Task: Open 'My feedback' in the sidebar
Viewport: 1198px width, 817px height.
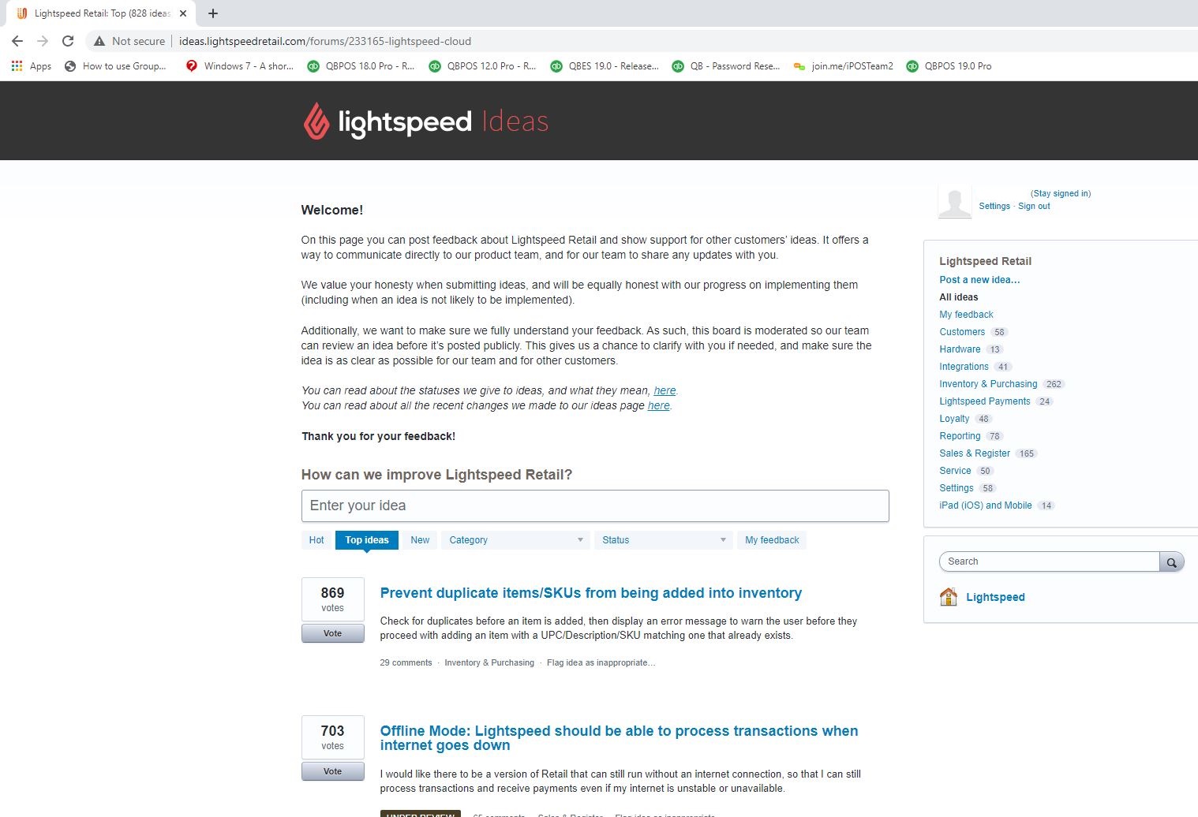Action: tap(967, 315)
